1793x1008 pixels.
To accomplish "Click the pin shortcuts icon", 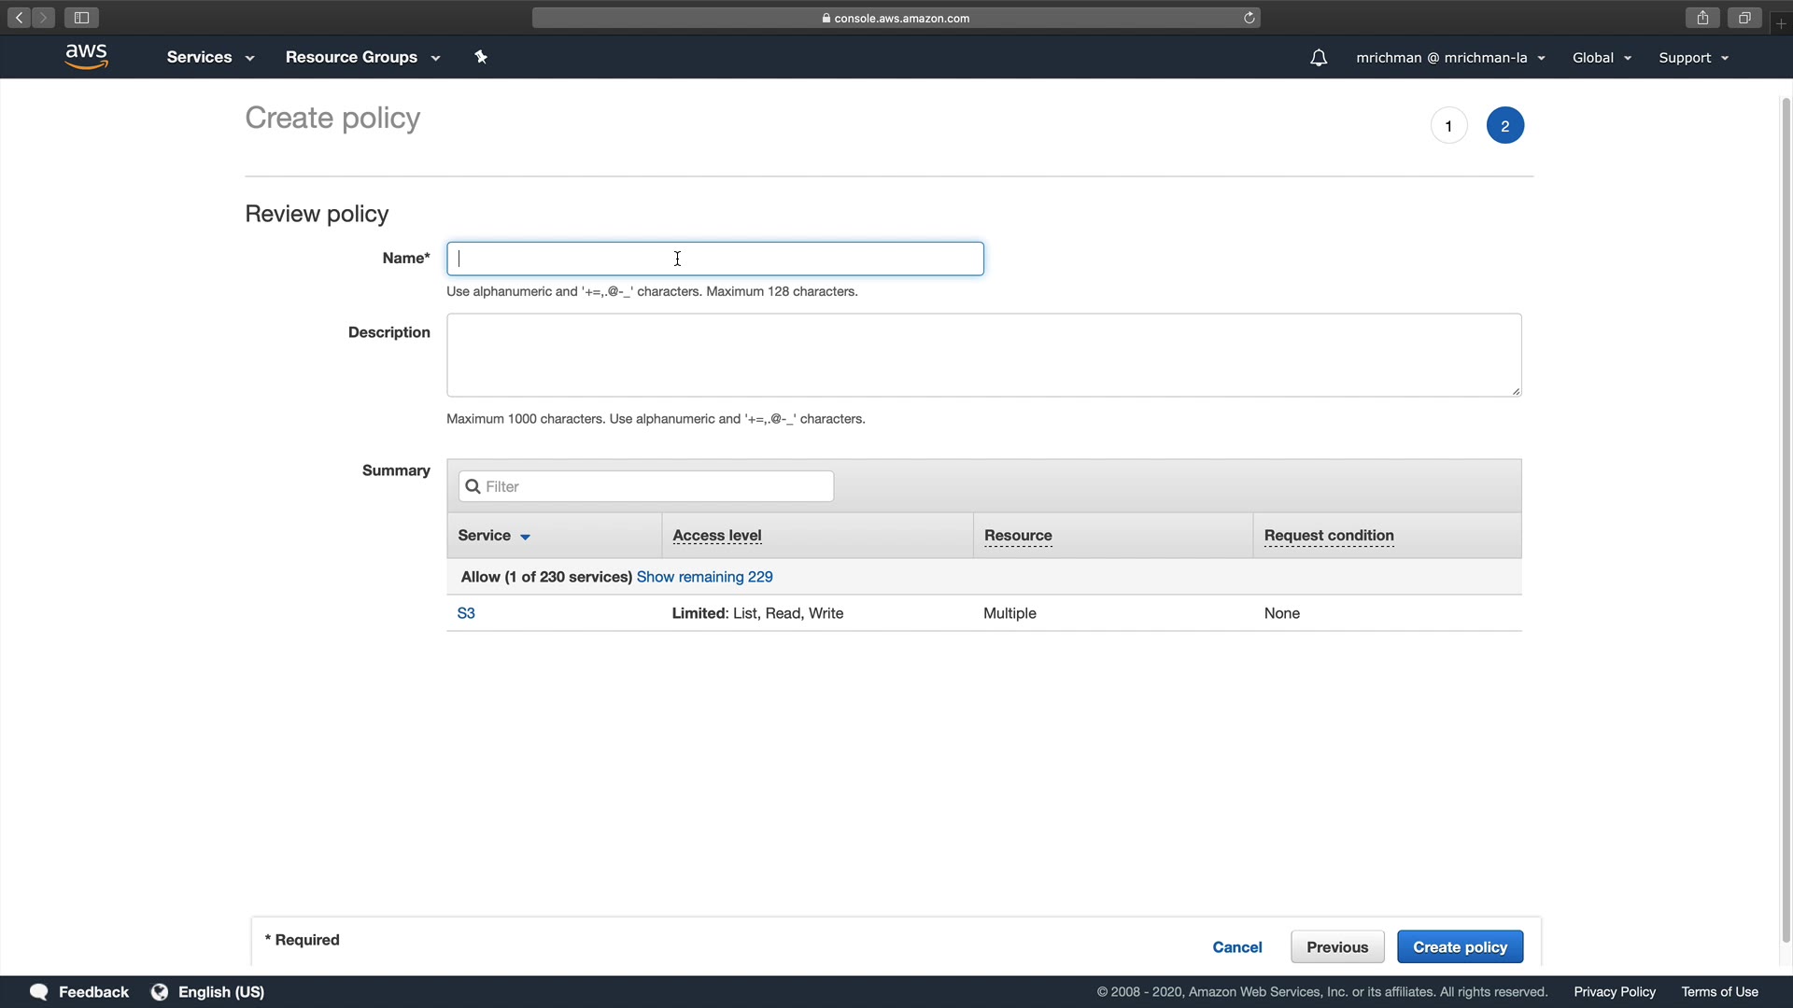I will [481, 57].
